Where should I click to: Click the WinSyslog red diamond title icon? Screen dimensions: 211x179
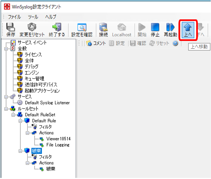pyautogui.click(x=7, y=7)
